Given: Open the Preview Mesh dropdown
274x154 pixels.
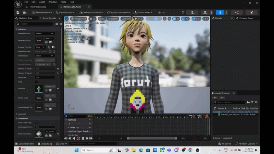Looking at the screenshot, I should [x=42, y=12].
